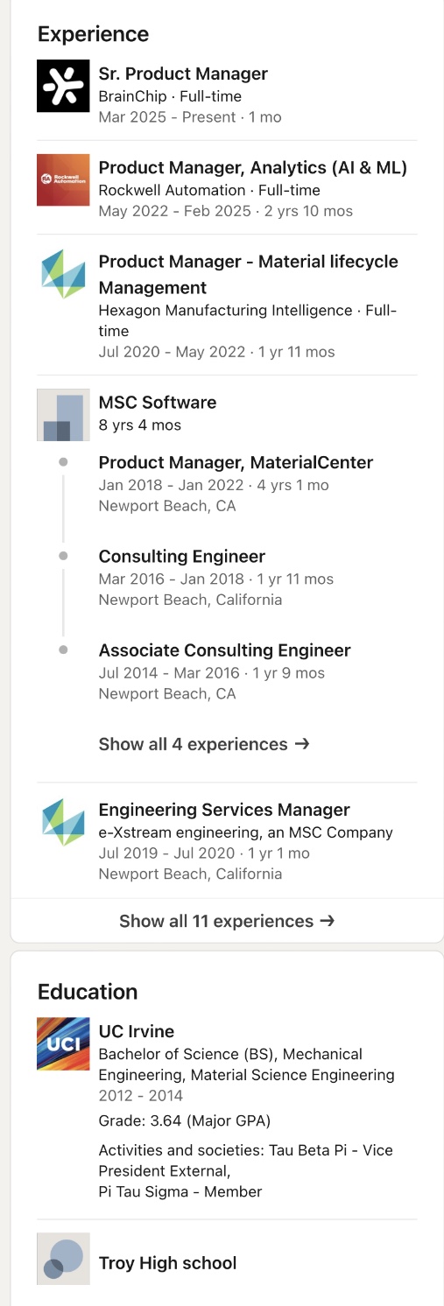Click the e-Xstream engineering company logo

click(x=63, y=822)
